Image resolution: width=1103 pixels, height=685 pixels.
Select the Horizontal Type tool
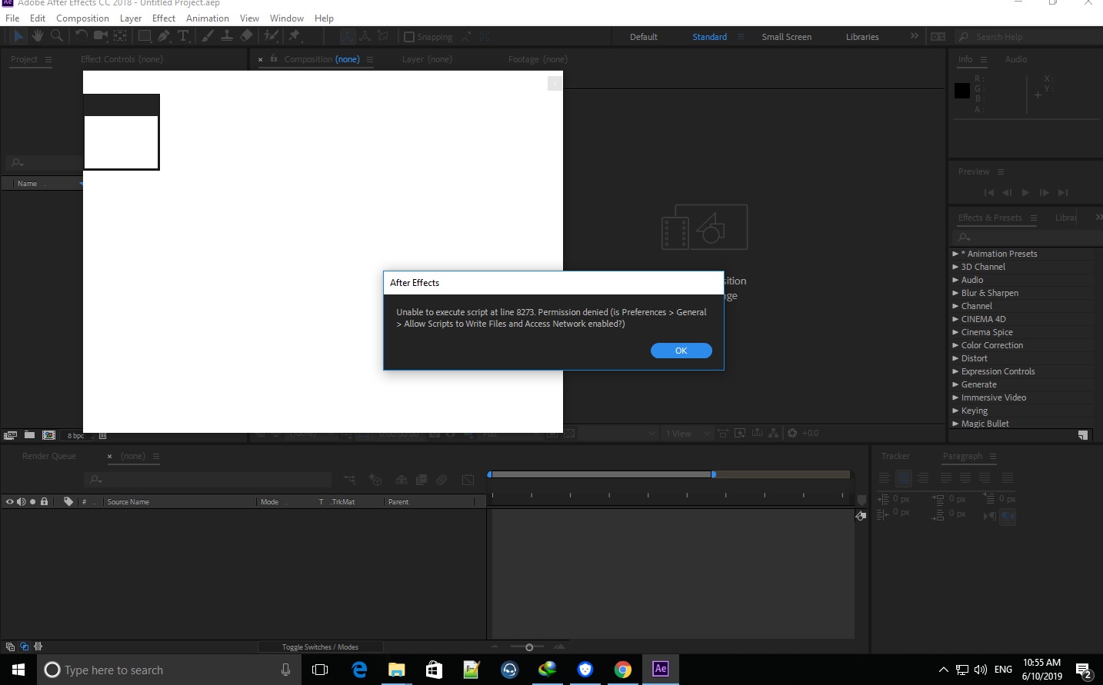[183, 35]
